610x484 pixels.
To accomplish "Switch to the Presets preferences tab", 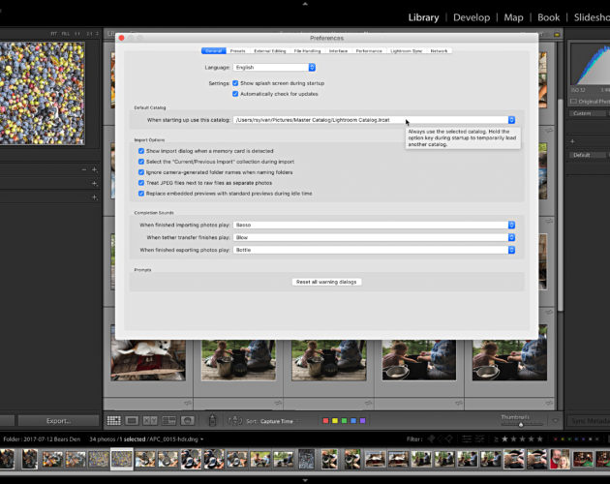I will [x=237, y=51].
